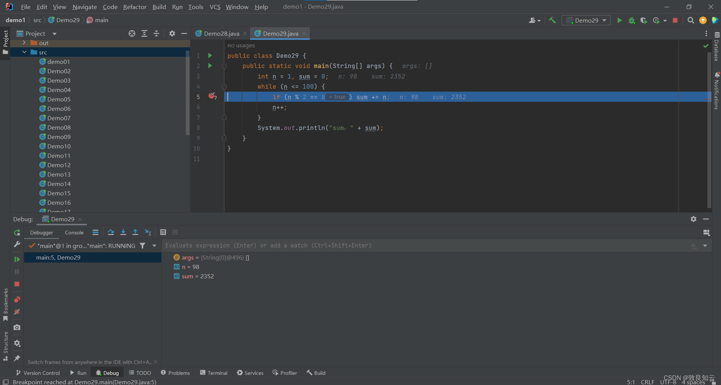The height and width of the screenshot is (385, 721).
Task: Select the Debugger tab
Action: [x=41, y=233]
